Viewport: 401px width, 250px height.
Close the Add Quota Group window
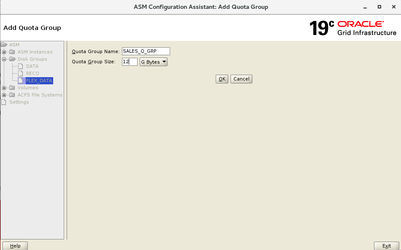click(394, 7)
